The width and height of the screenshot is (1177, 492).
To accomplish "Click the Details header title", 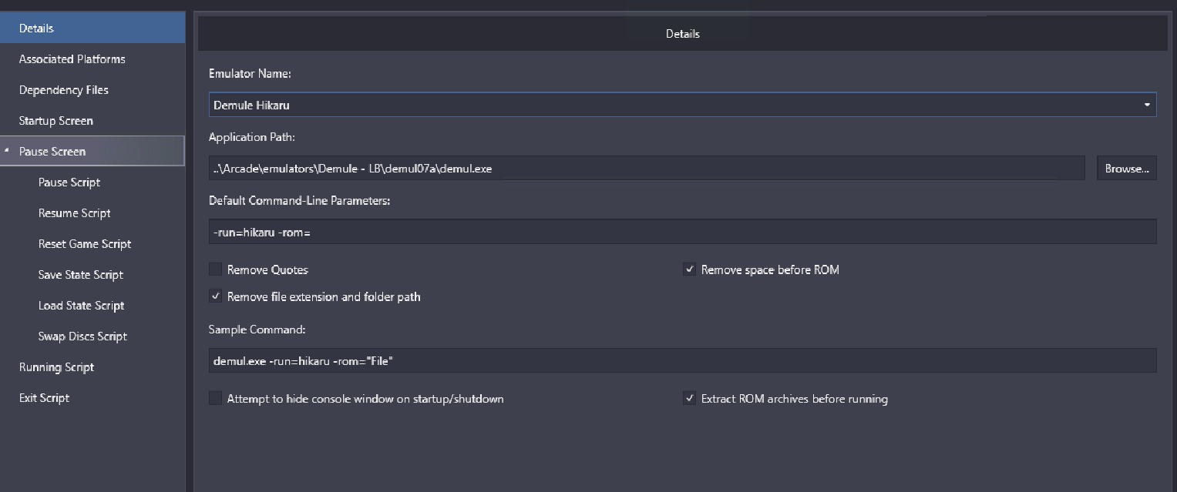I will click(x=682, y=34).
